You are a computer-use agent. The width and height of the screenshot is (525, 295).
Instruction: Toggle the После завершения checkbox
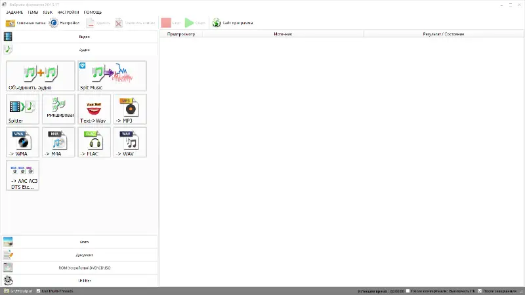[x=480, y=291]
